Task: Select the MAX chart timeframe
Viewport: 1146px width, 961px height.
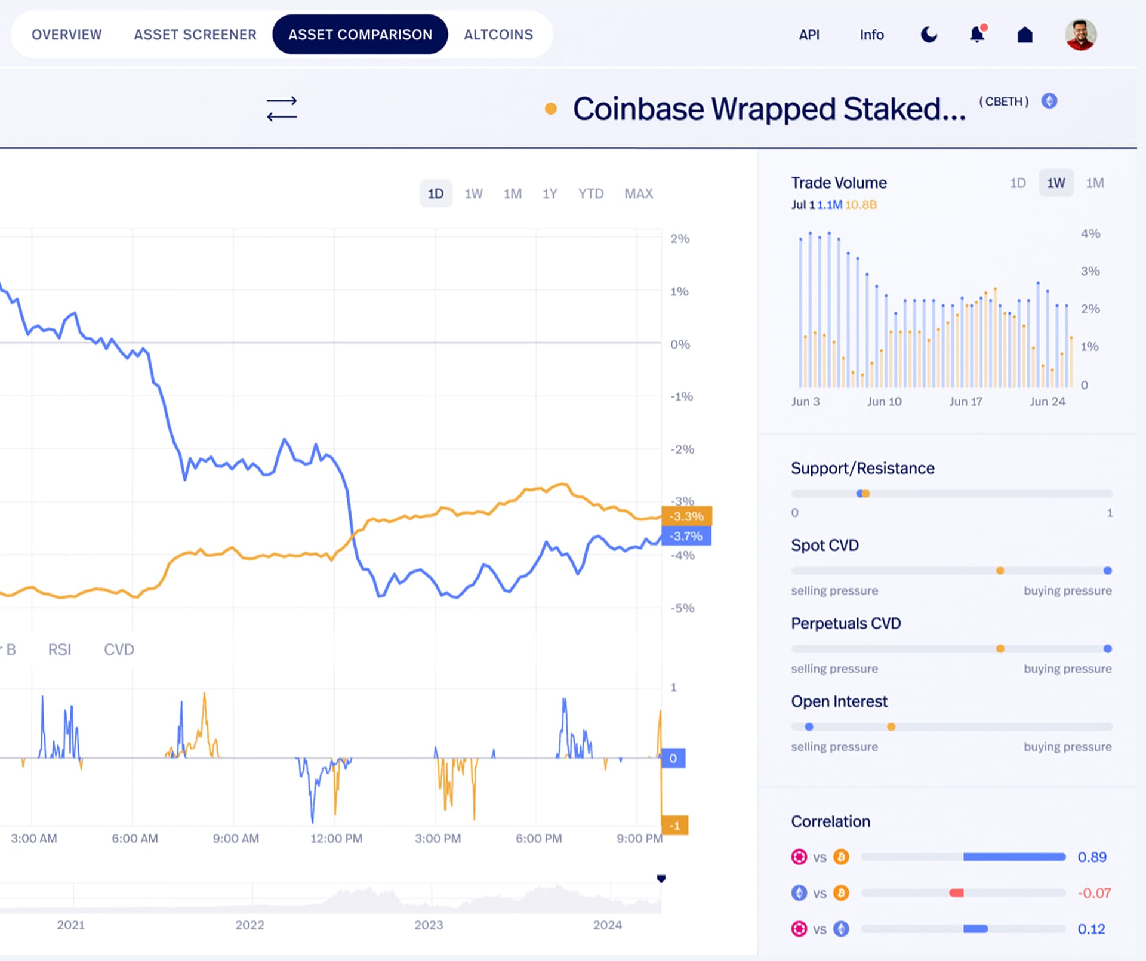Action: (638, 193)
